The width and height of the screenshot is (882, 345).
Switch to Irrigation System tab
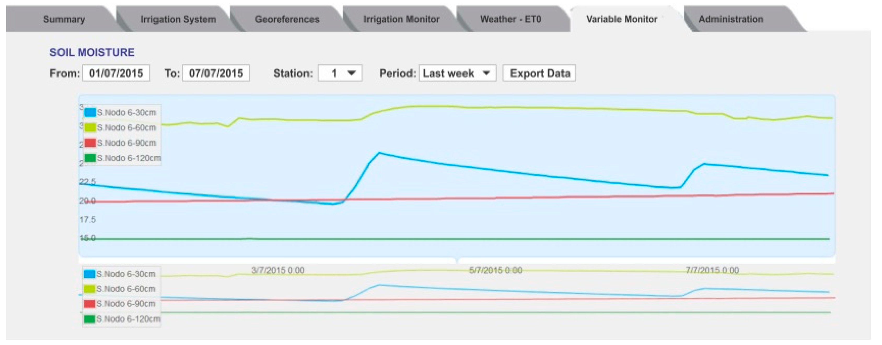pos(178,19)
